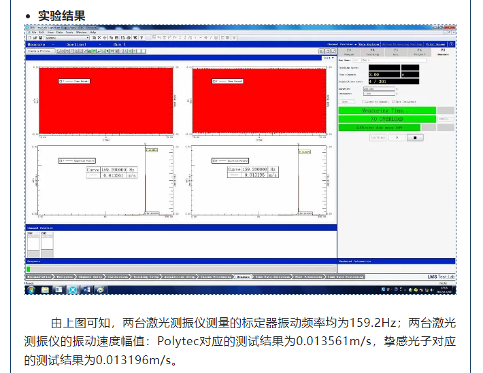Go to the Time Data Processing workflow step
The image size is (483, 373).
point(346,277)
